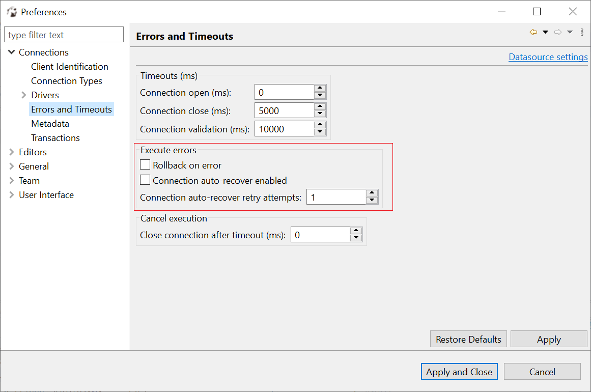The height and width of the screenshot is (392, 591).
Task: Click the back navigation arrow icon
Action: [x=532, y=32]
